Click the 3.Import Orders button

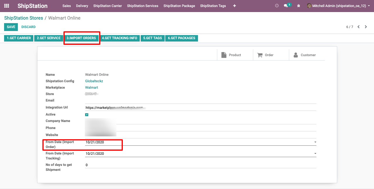[x=81, y=38]
